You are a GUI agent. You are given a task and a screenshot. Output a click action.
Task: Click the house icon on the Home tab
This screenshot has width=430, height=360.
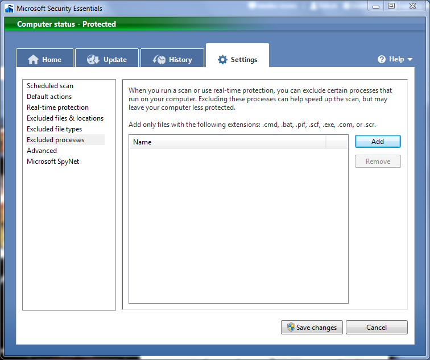pos(33,60)
